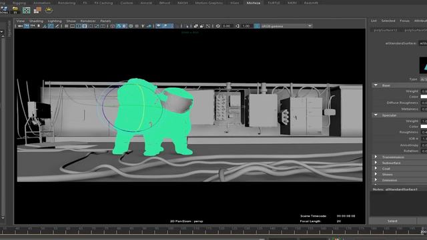
Task: Switch to the TURTLE shelf tab
Action: [x=274, y=3]
